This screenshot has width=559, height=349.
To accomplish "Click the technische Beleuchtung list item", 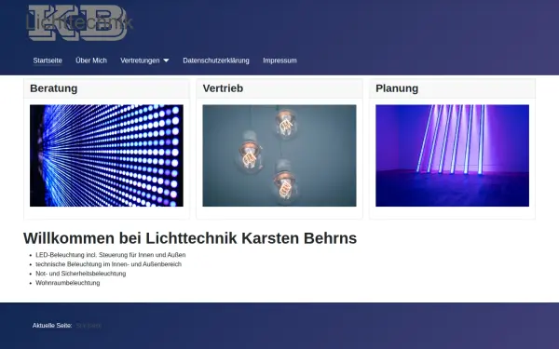I will click(109, 264).
